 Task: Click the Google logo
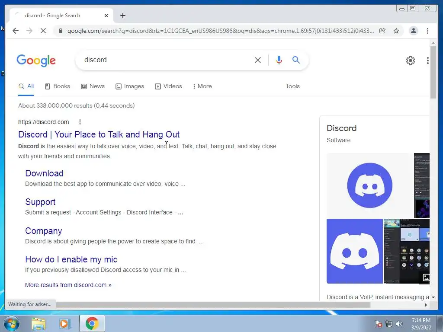point(36,61)
